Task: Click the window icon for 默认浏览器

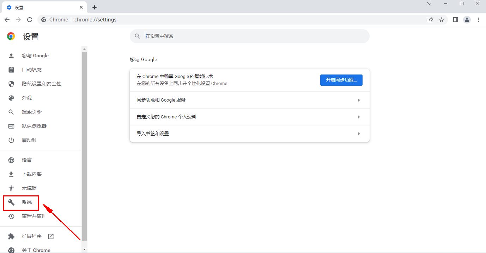Action: 11,126
